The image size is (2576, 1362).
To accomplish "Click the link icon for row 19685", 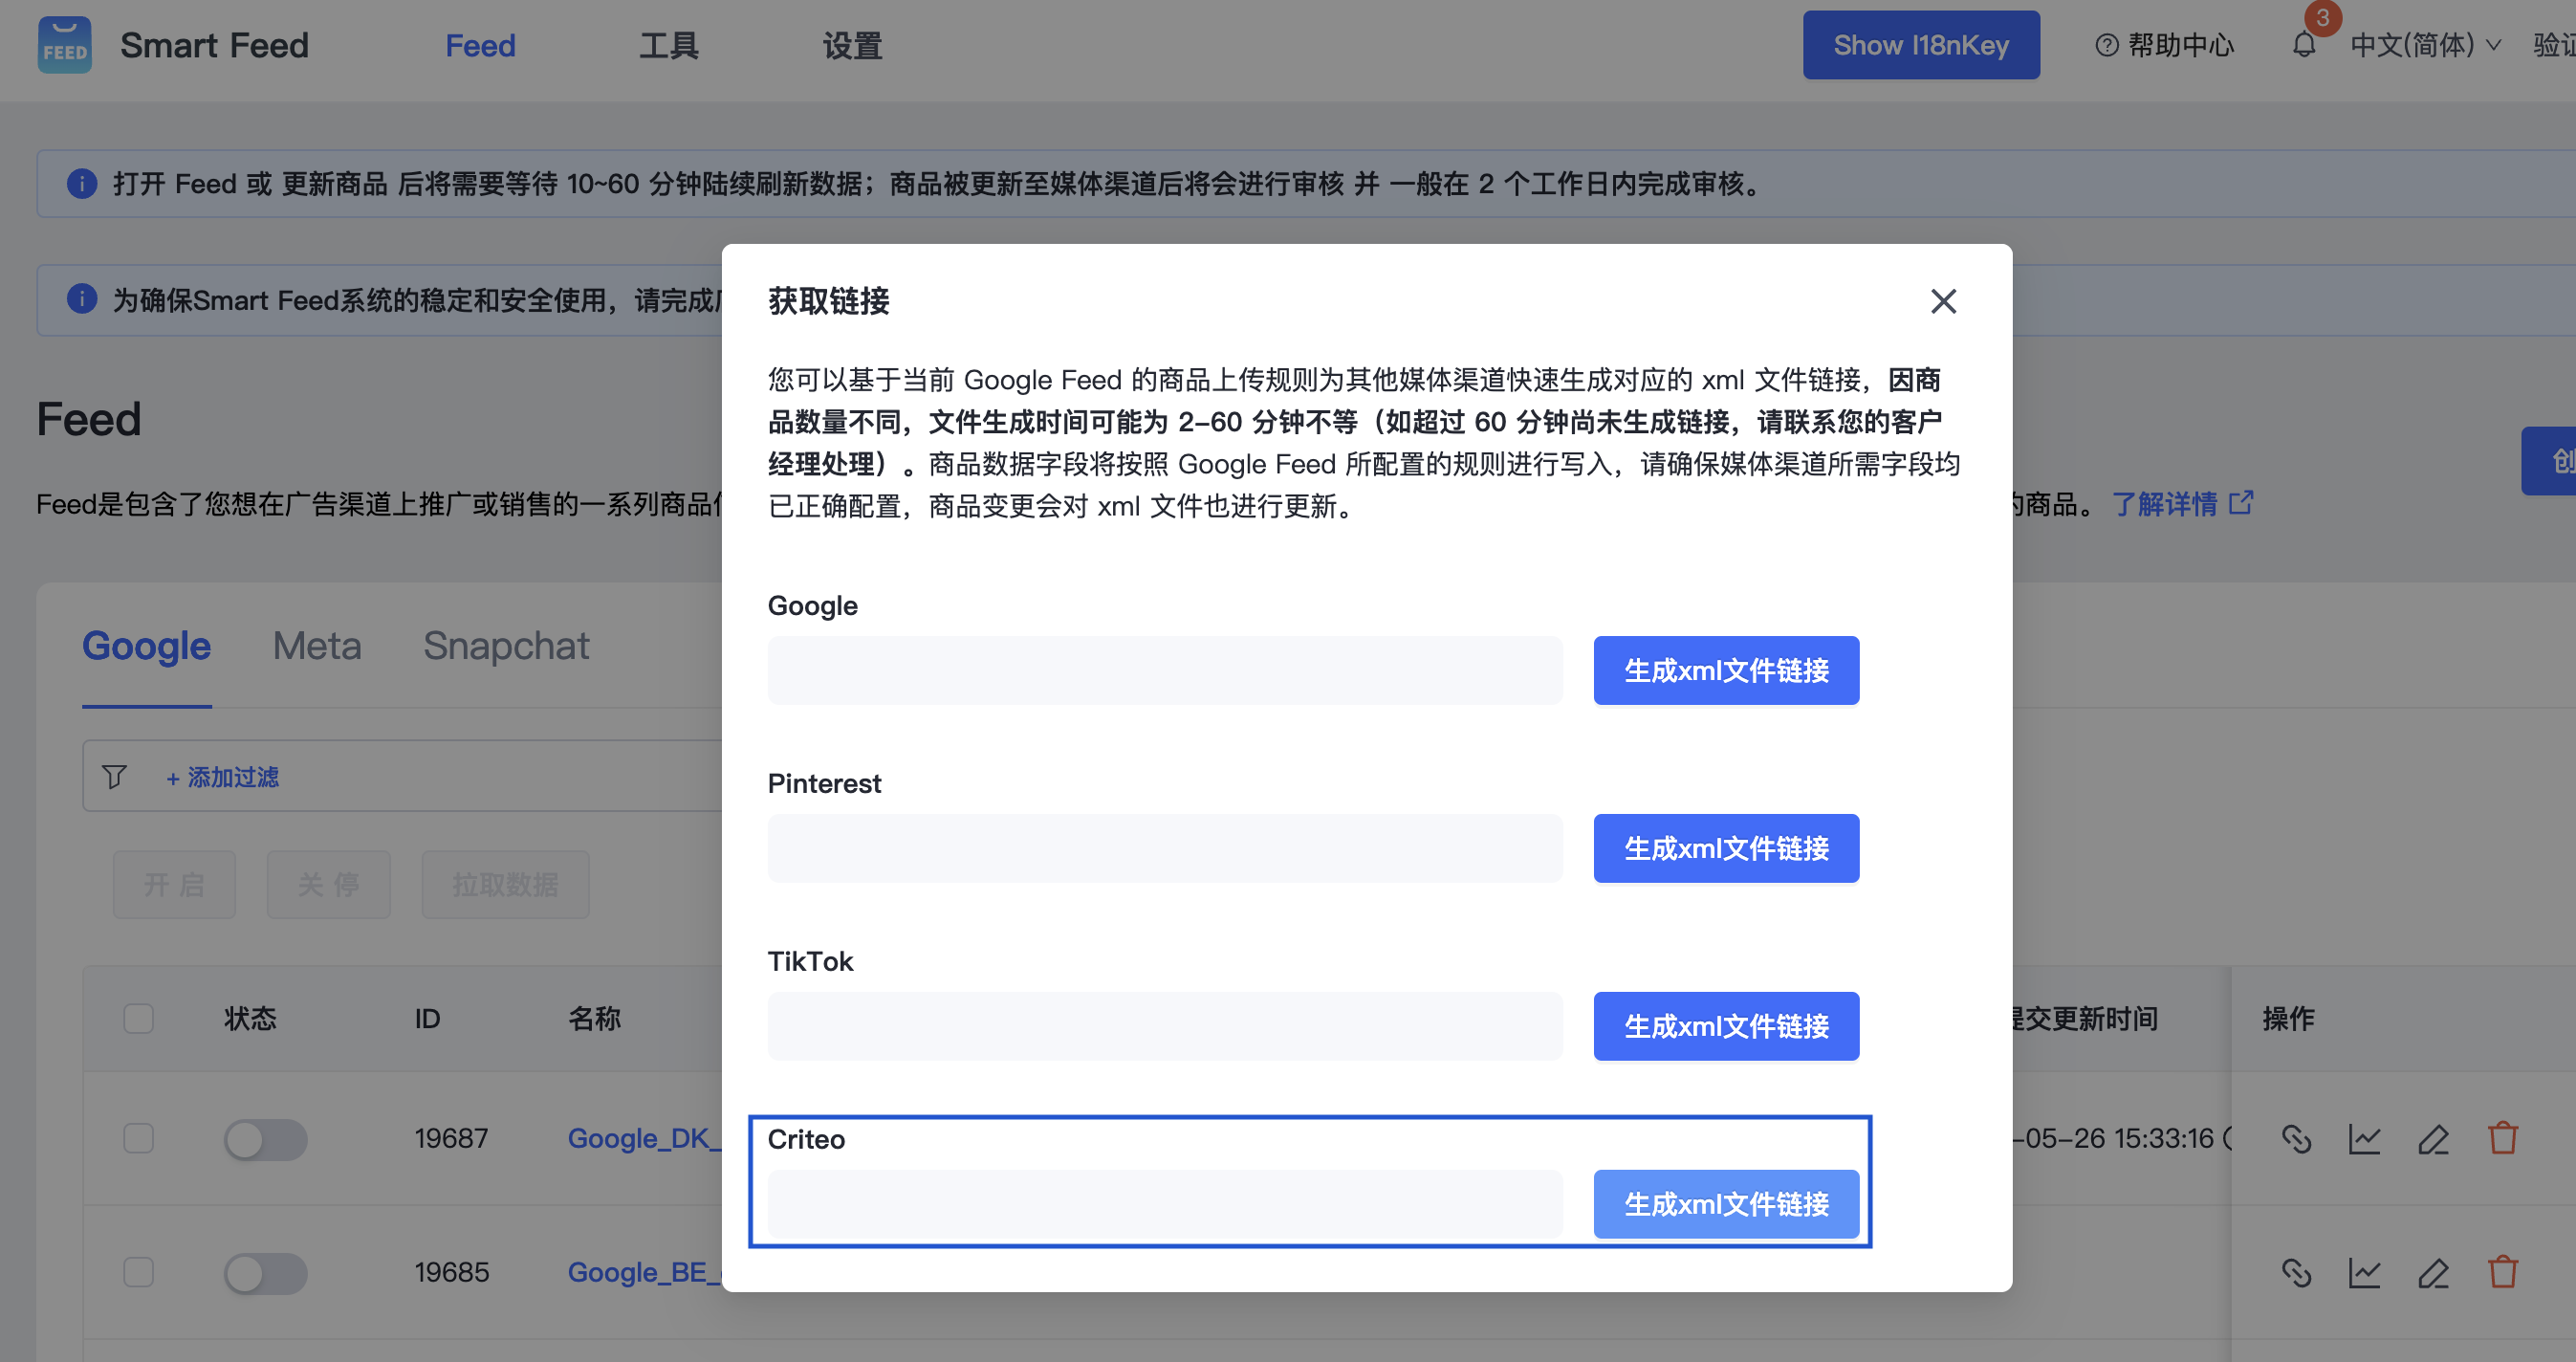I will pyautogui.click(x=2296, y=1272).
